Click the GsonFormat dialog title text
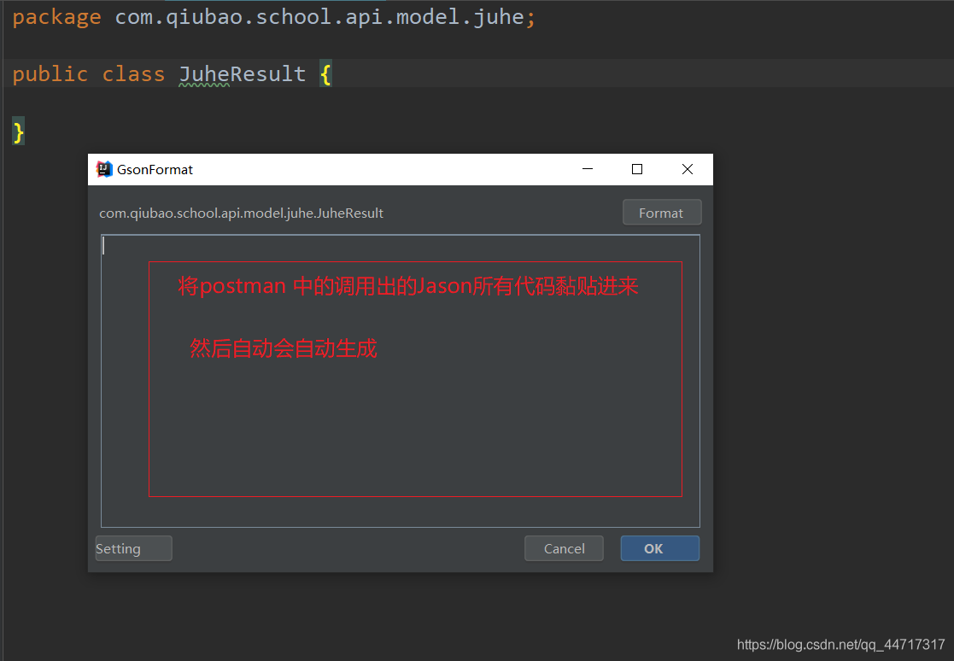Image resolution: width=954 pixels, height=661 pixels. point(155,169)
